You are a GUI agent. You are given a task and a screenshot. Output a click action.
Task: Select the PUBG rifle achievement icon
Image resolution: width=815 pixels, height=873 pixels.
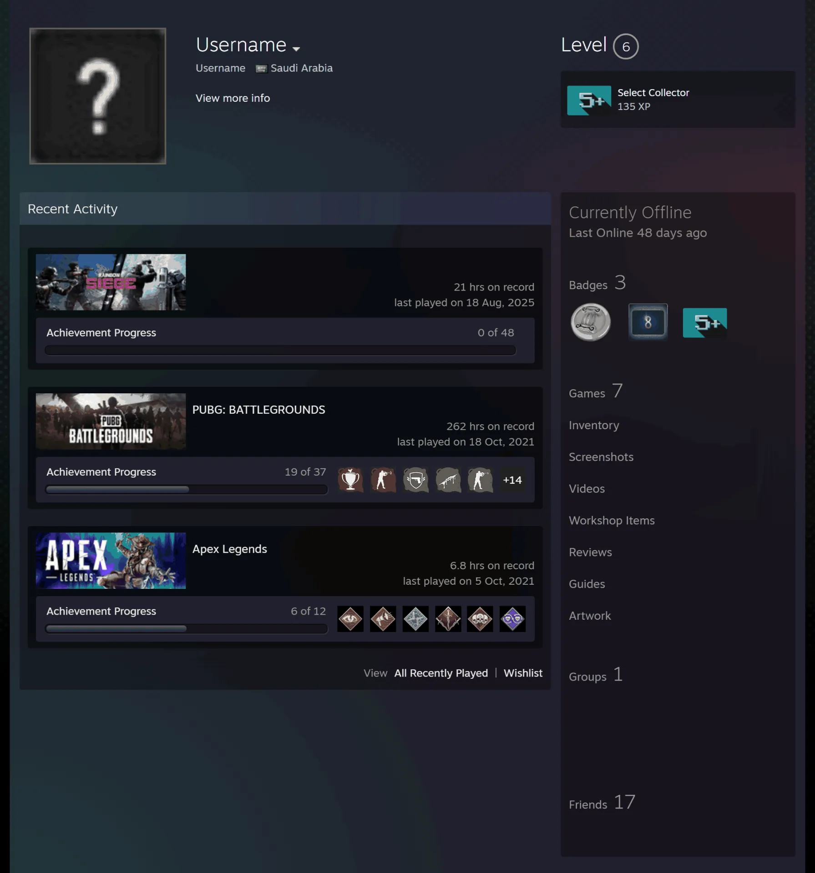448,480
